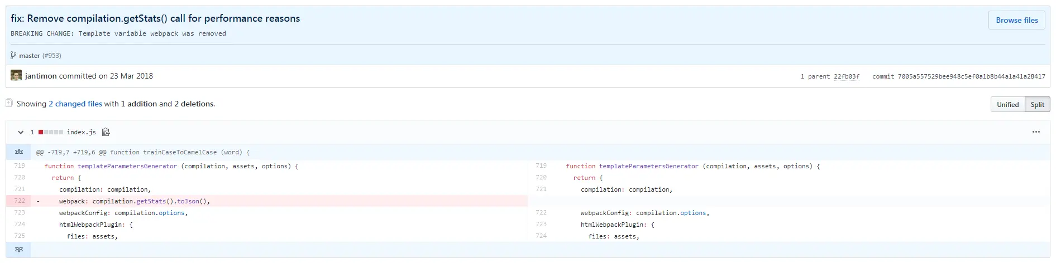Open the master branch link
1056x263 pixels.
[30, 56]
